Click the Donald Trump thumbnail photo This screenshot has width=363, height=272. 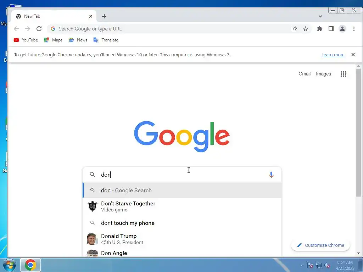[x=93, y=239]
